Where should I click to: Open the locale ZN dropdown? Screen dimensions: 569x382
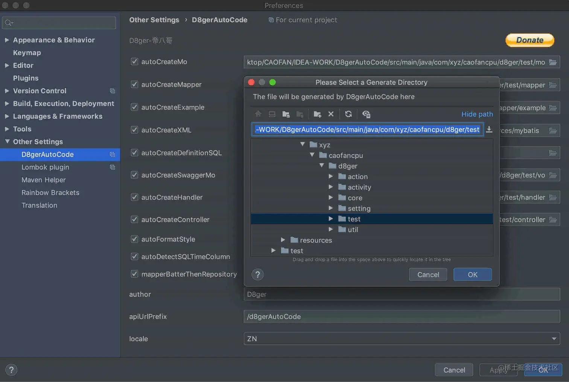pos(402,338)
